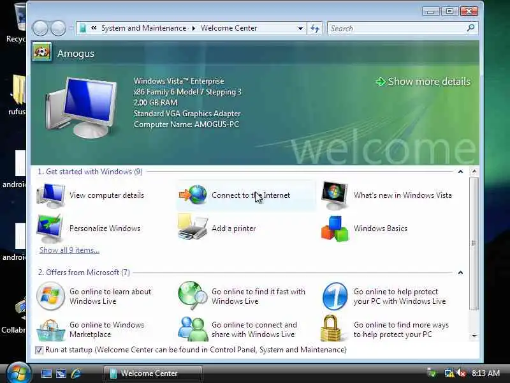Click the help protect your PC blue icon
The width and height of the screenshot is (510, 383).
click(x=335, y=296)
